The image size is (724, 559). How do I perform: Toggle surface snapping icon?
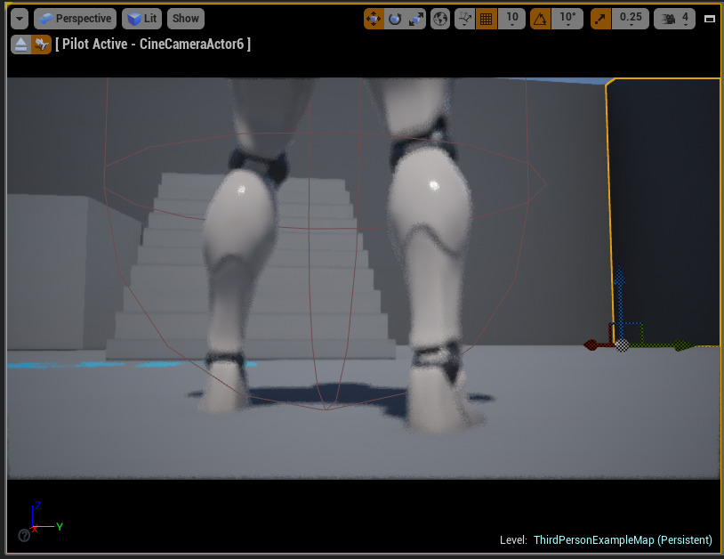point(465,19)
